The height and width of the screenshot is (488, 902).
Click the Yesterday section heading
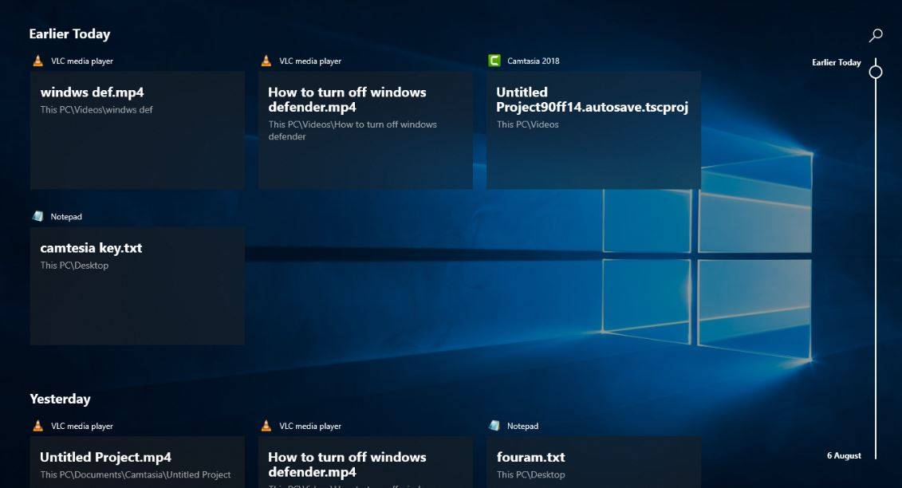60,399
